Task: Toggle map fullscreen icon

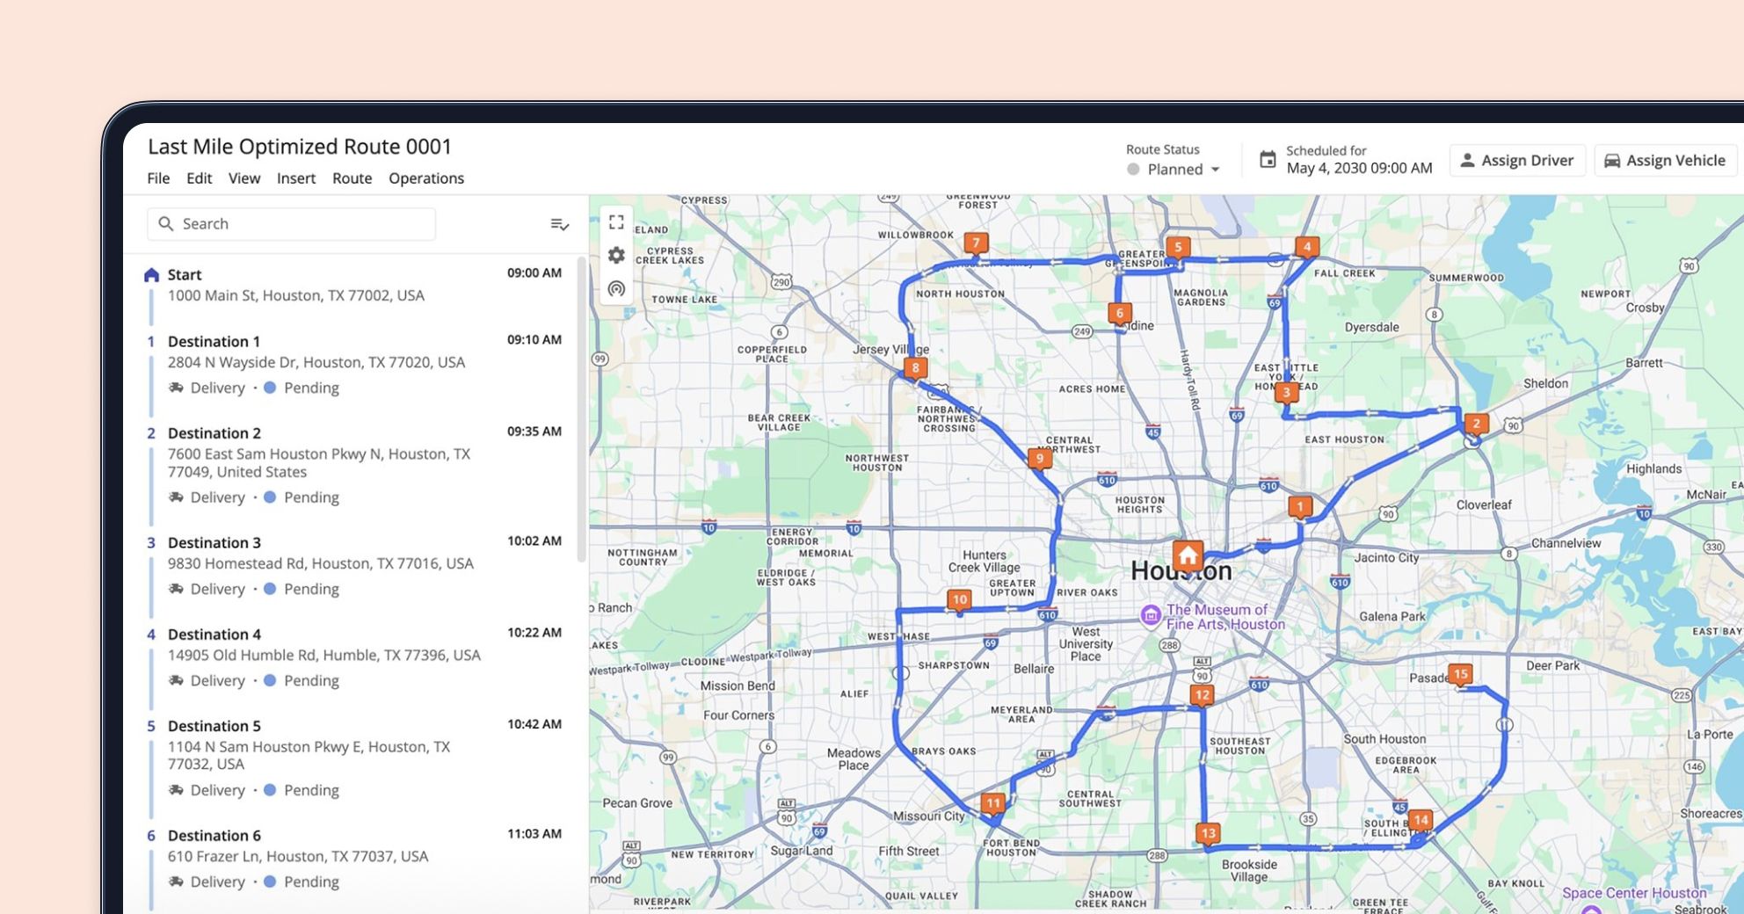Action: click(616, 221)
